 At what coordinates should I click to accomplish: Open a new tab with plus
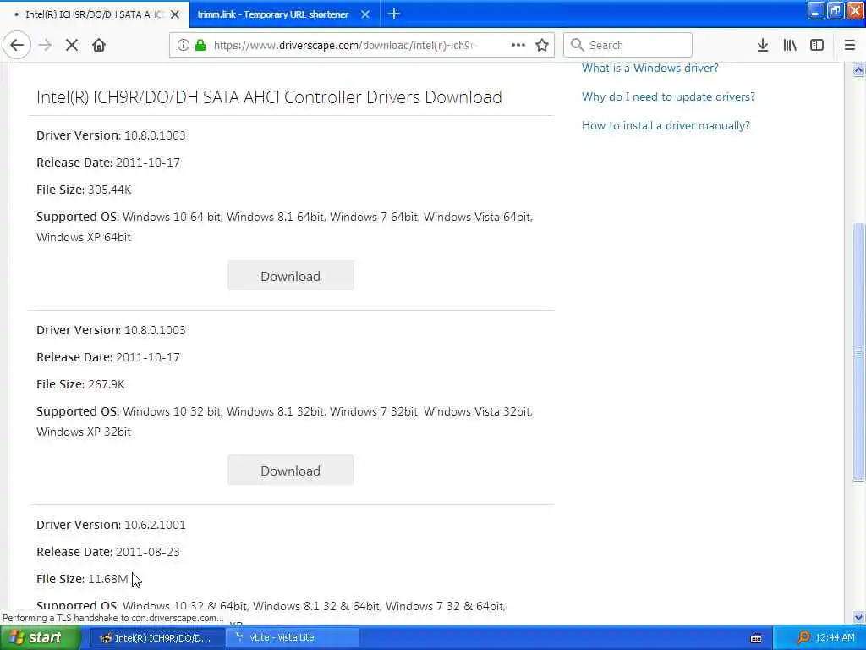pyautogui.click(x=394, y=14)
